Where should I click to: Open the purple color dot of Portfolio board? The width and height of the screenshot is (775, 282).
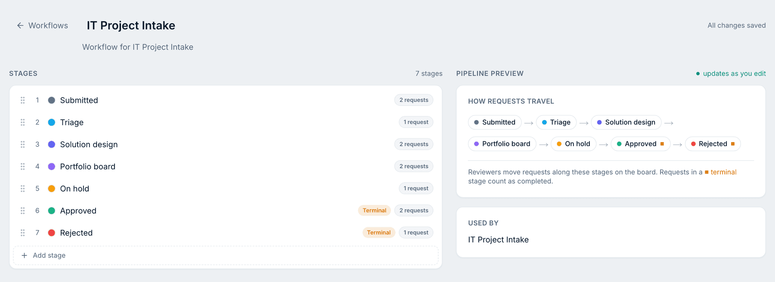(x=52, y=167)
